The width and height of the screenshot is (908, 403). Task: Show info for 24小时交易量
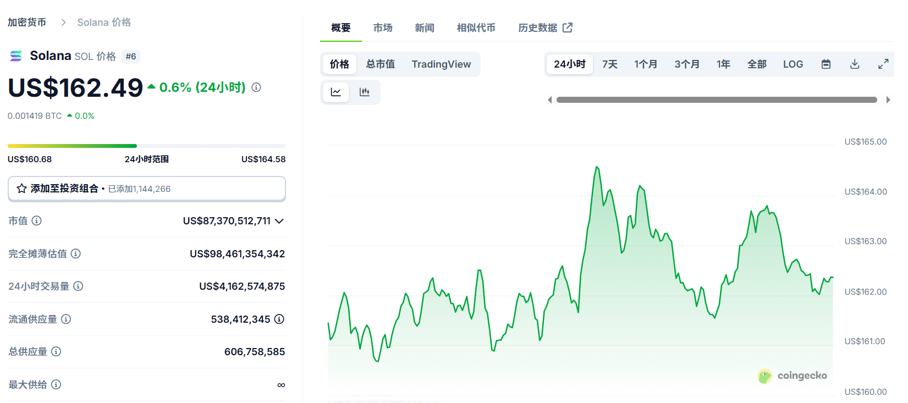[x=78, y=286]
